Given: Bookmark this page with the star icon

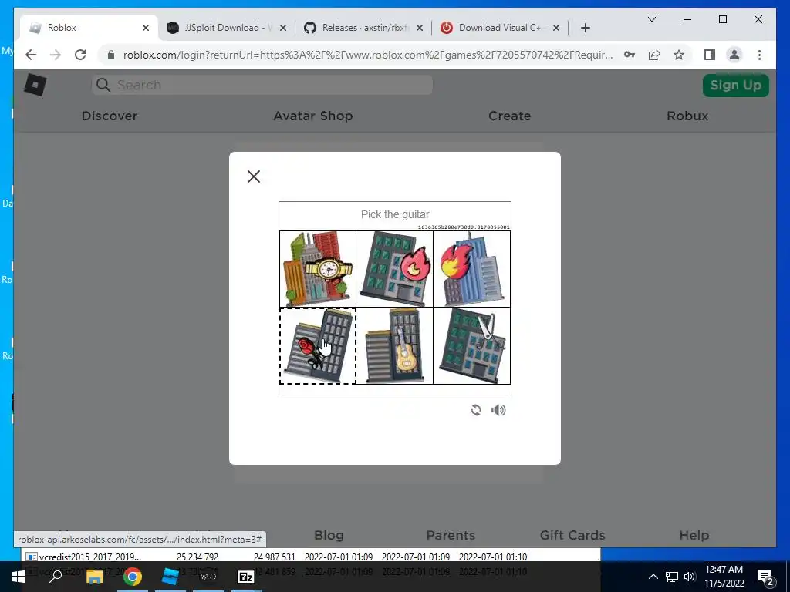Looking at the screenshot, I should (x=679, y=55).
